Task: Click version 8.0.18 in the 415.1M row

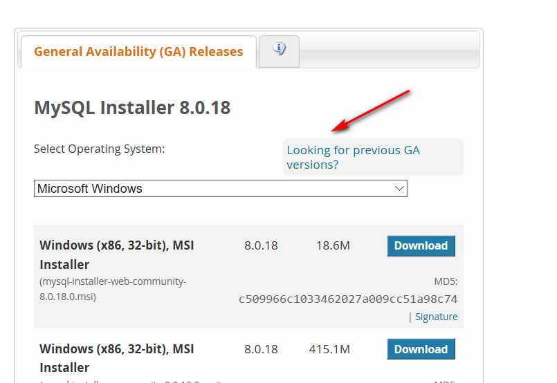Action: click(261, 349)
